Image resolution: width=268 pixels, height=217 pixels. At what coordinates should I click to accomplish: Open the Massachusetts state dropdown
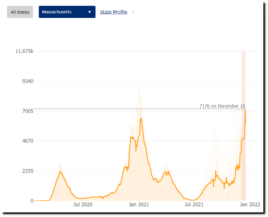(67, 12)
